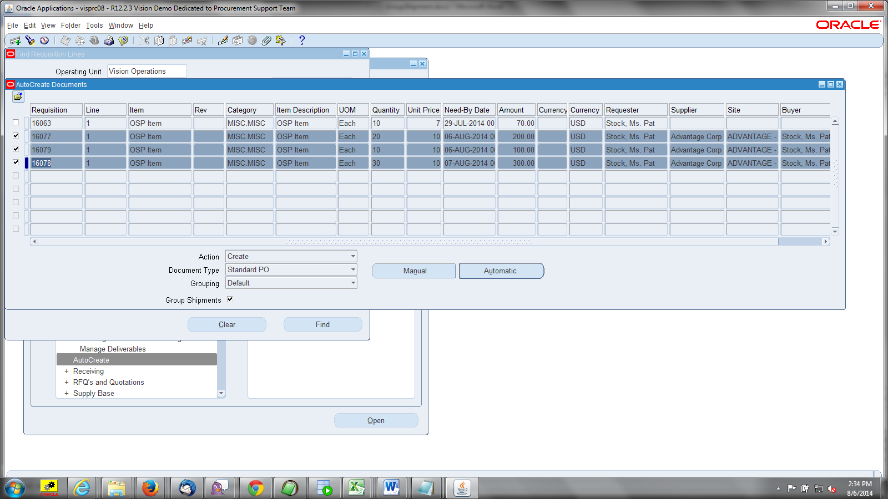
Task: Click the Find flashlight toolbar icon
Action: 30,40
